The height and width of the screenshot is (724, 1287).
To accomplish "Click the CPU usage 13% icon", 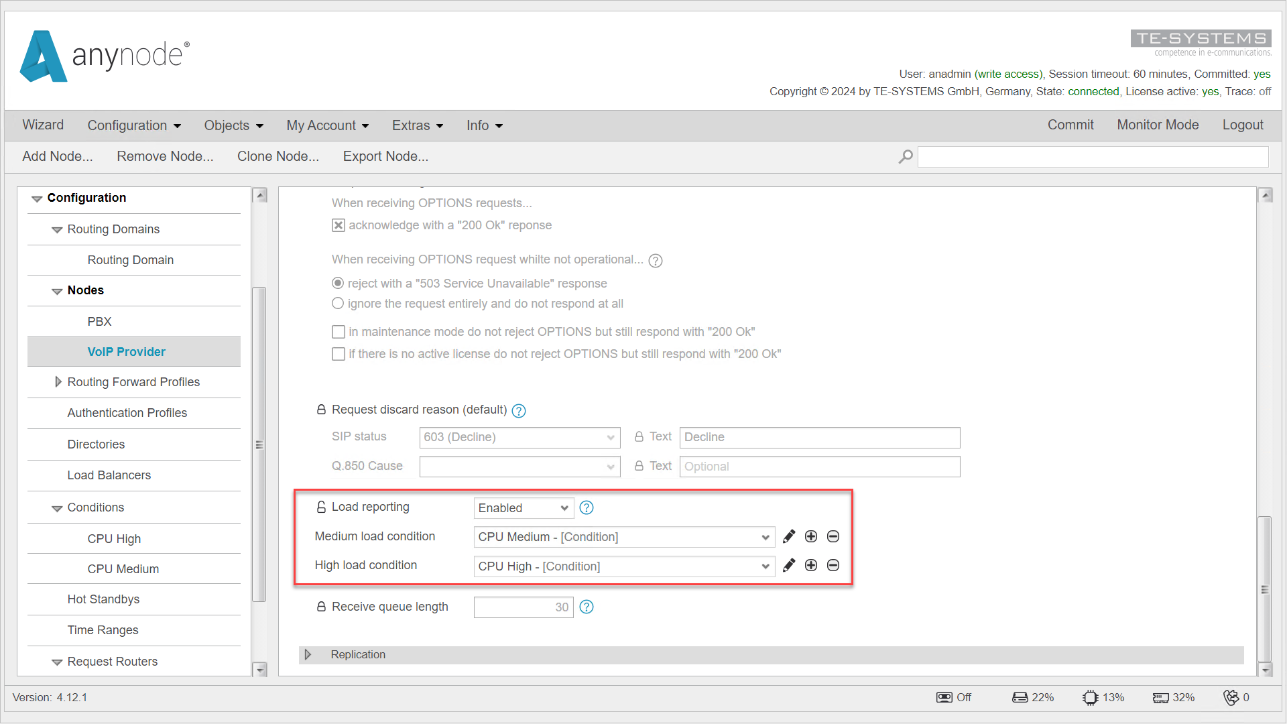I will click(1090, 697).
